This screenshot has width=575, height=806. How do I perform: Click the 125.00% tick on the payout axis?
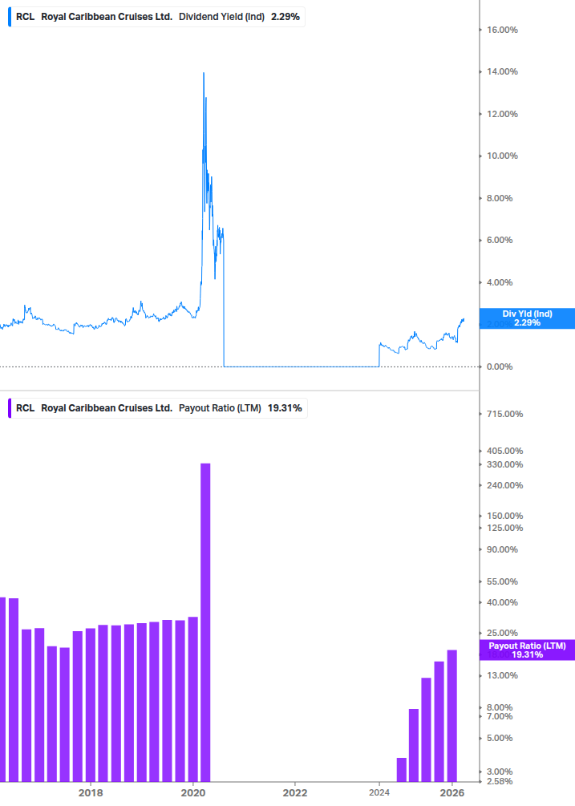coord(504,529)
